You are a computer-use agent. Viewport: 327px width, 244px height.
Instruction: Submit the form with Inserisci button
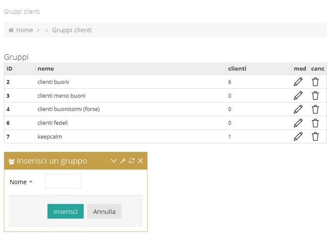(x=66, y=211)
